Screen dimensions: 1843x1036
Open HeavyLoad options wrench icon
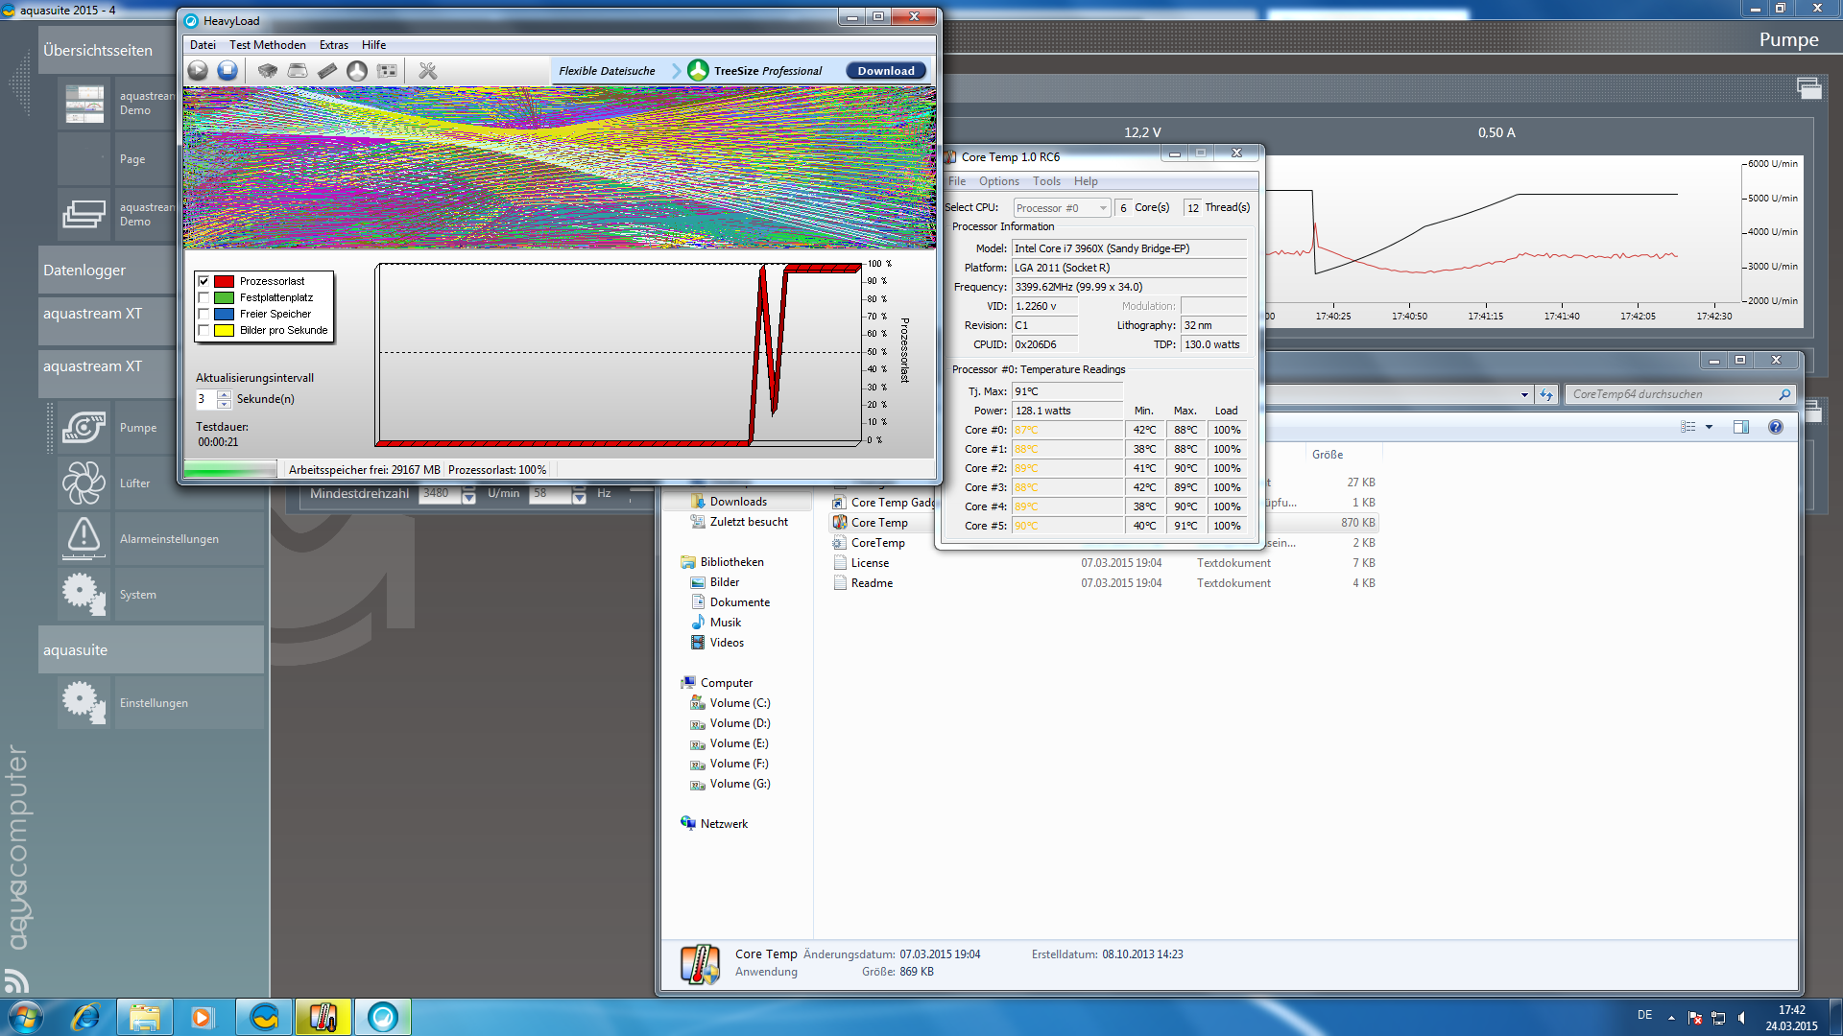coord(428,70)
